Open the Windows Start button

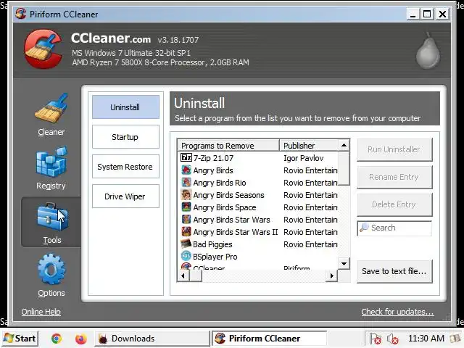(20, 339)
